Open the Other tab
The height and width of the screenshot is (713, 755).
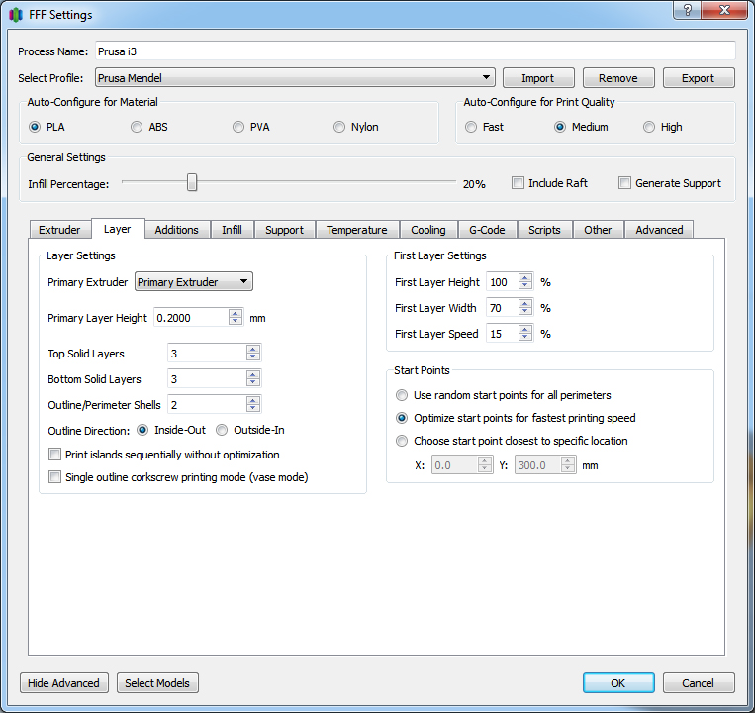pyautogui.click(x=598, y=230)
